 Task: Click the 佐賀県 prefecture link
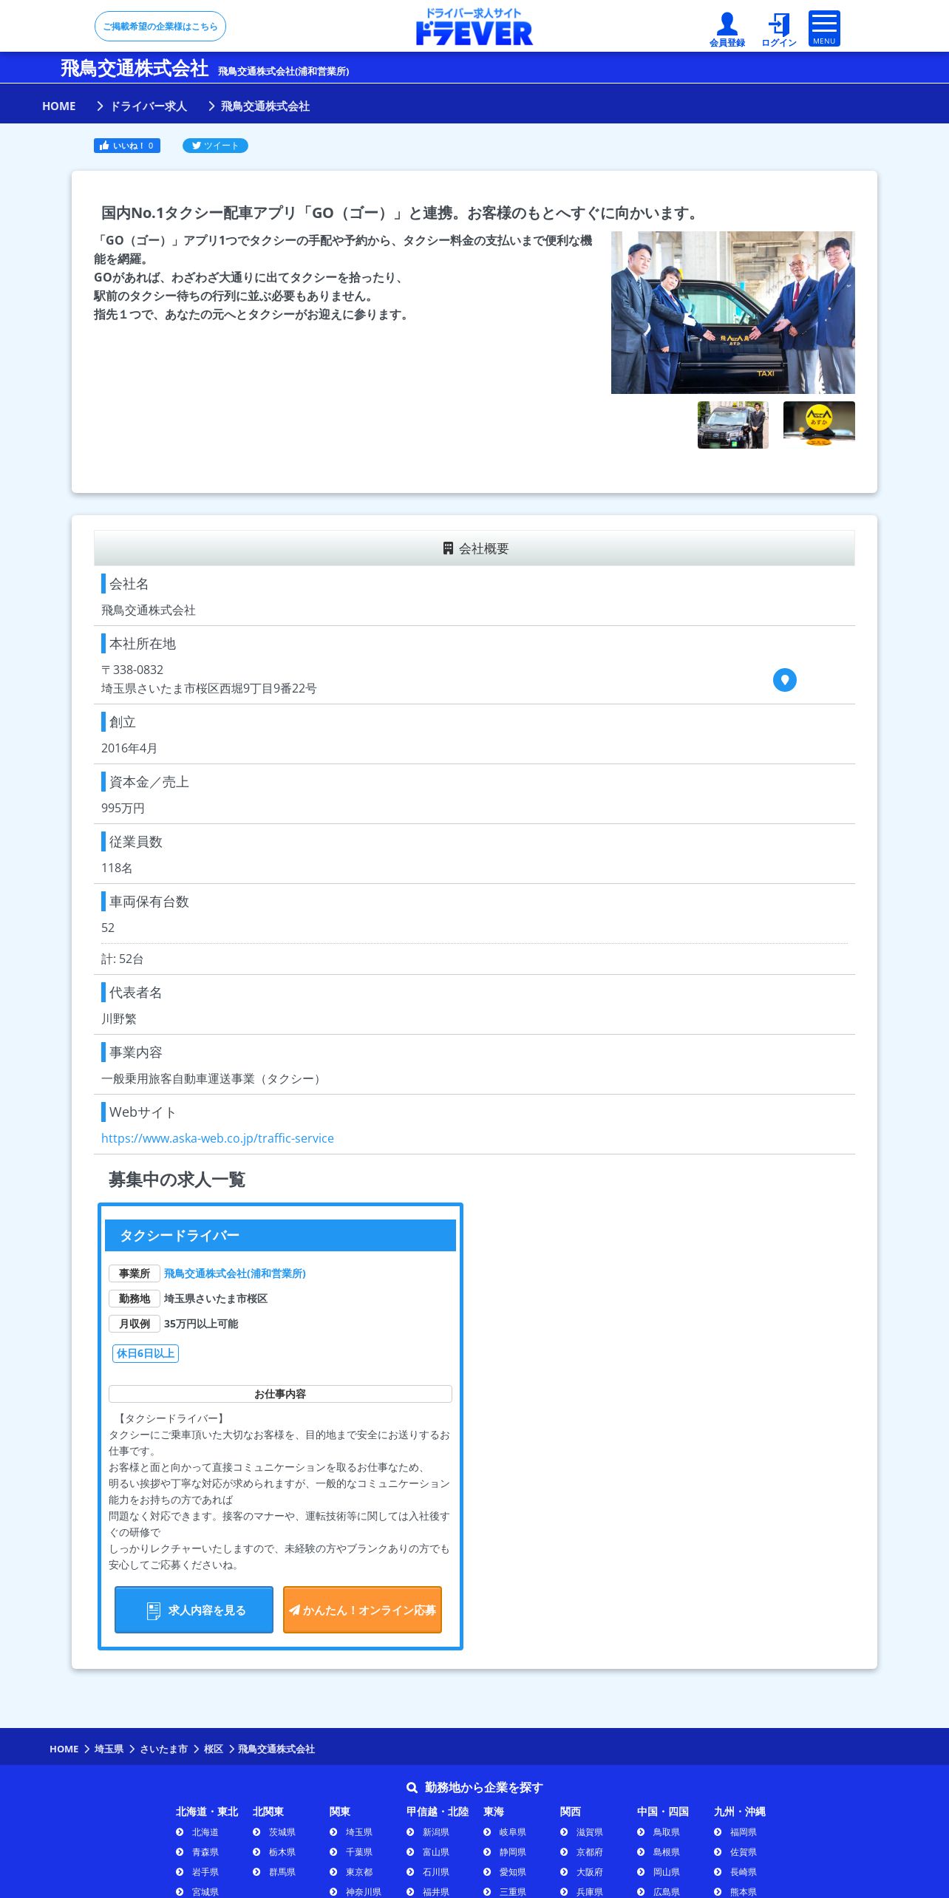tap(744, 1852)
